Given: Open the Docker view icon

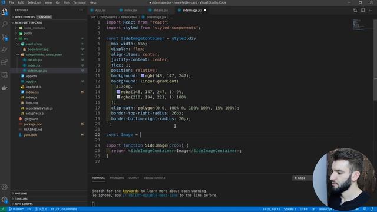Looking at the screenshot, I should pyautogui.click(x=5, y=88).
